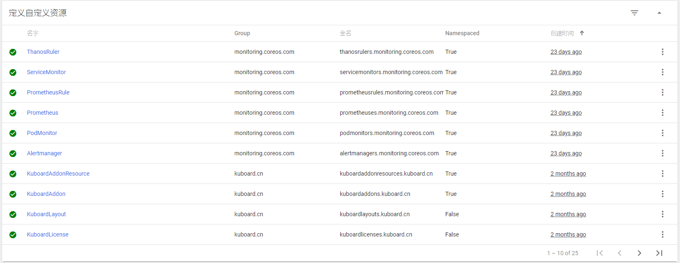
Task: Go to previous page of results
Action: [x=620, y=253]
